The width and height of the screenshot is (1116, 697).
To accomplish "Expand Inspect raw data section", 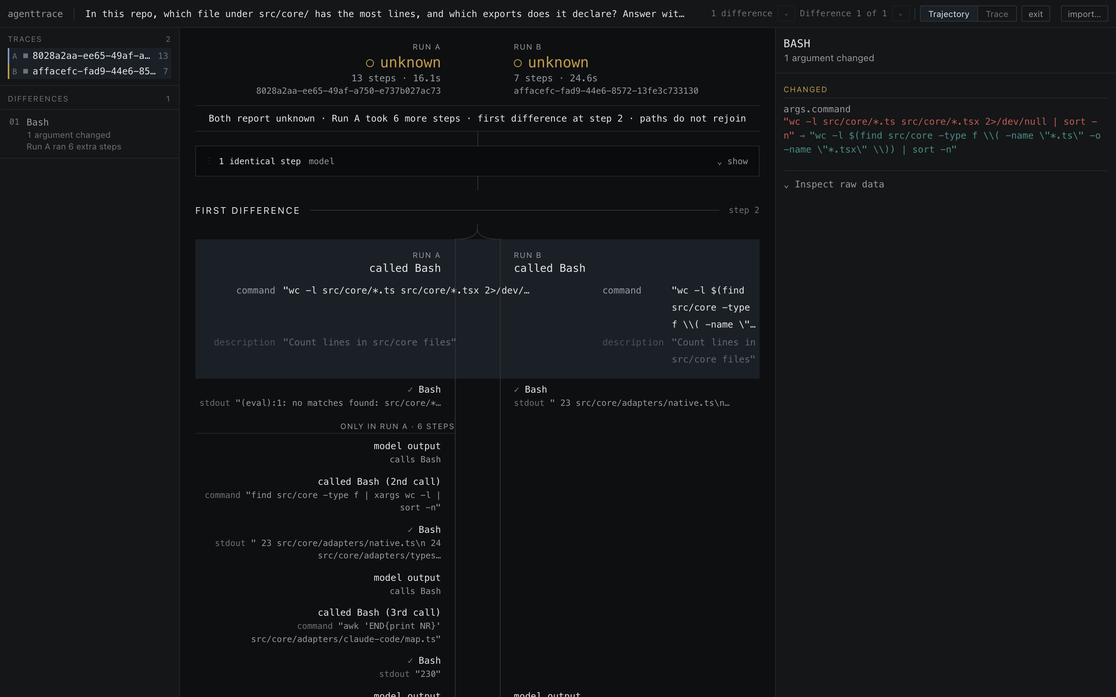I will click(x=834, y=184).
